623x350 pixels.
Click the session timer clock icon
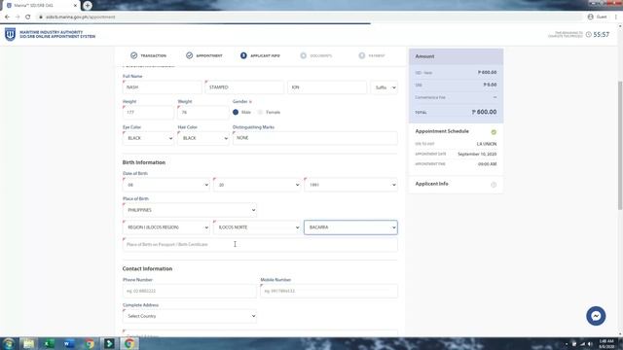(x=588, y=35)
